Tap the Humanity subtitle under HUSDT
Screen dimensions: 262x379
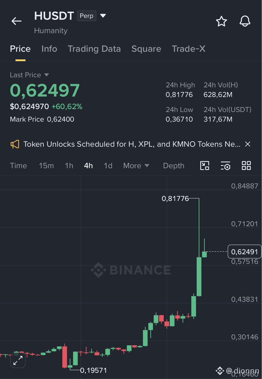click(x=51, y=31)
